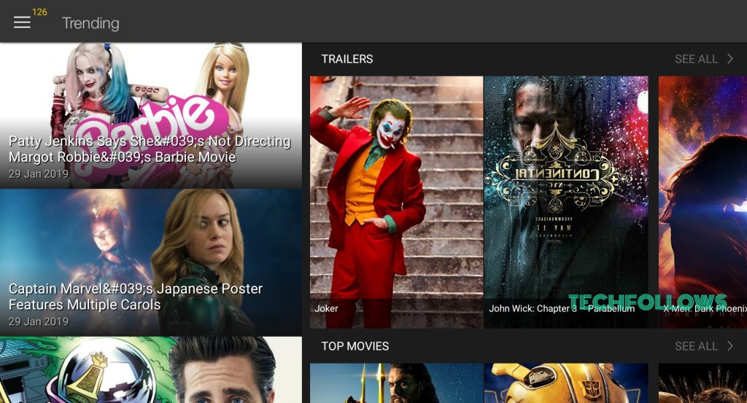Screen dimensions: 747x403
Task: Click the Barbie article date 29 Jan 2019
Action: tap(39, 174)
